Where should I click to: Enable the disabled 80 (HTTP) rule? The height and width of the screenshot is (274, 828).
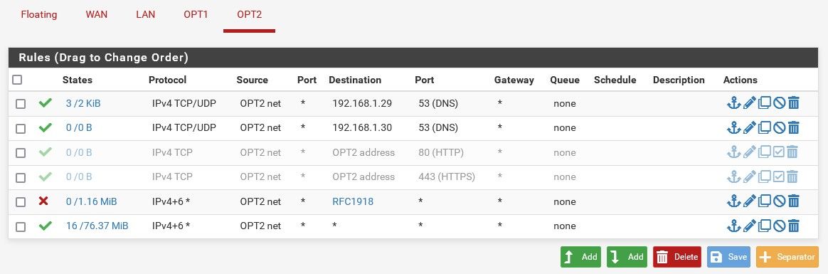(x=779, y=152)
